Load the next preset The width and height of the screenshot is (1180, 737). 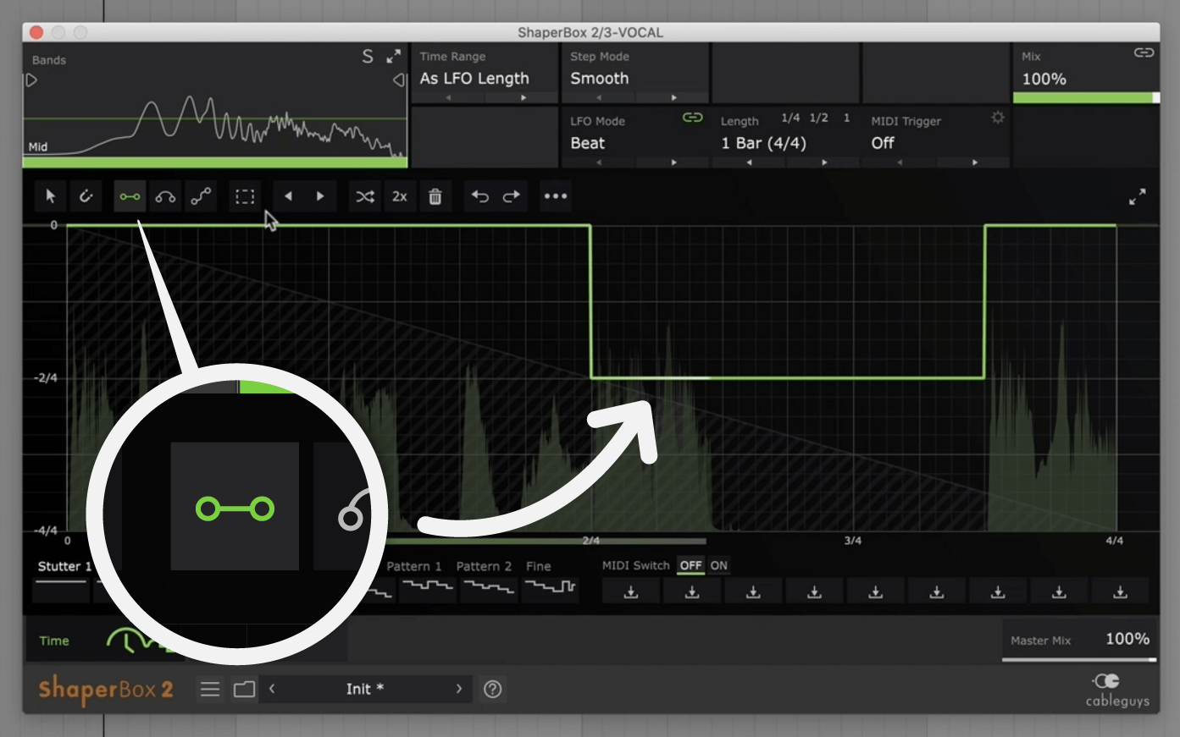click(459, 689)
